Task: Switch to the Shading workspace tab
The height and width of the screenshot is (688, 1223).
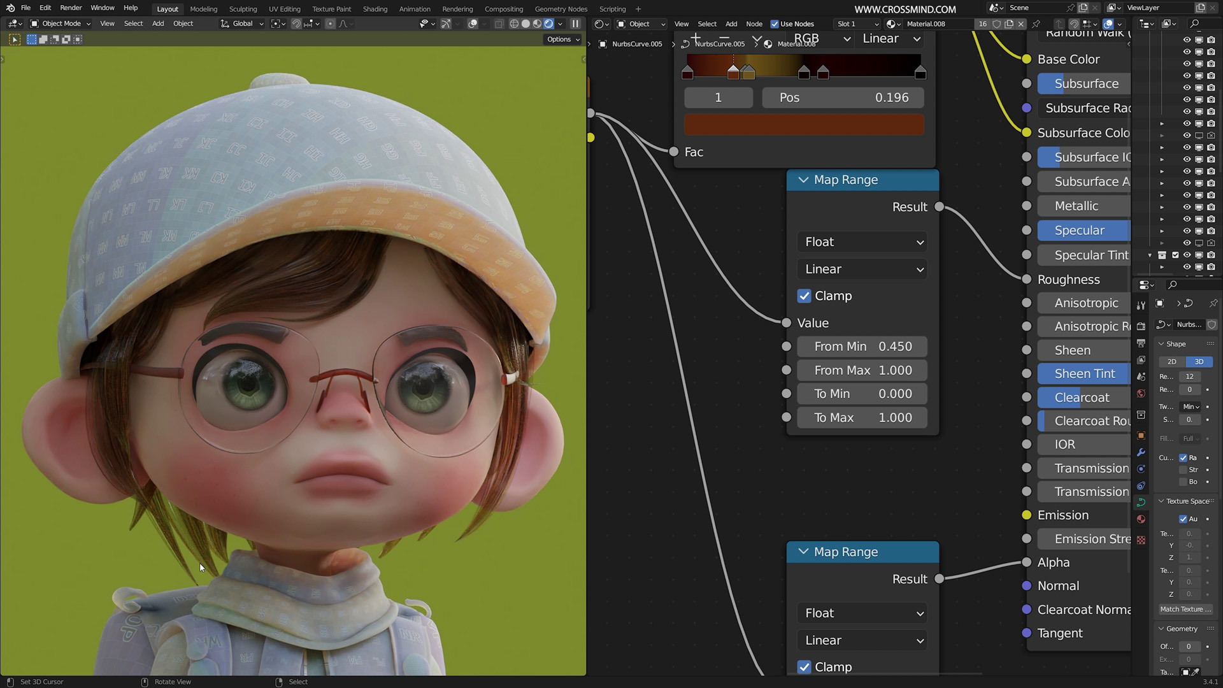Action: coord(375,9)
